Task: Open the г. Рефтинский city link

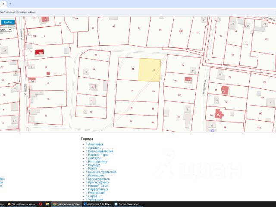Action: pyautogui.click(x=96, y=193)
